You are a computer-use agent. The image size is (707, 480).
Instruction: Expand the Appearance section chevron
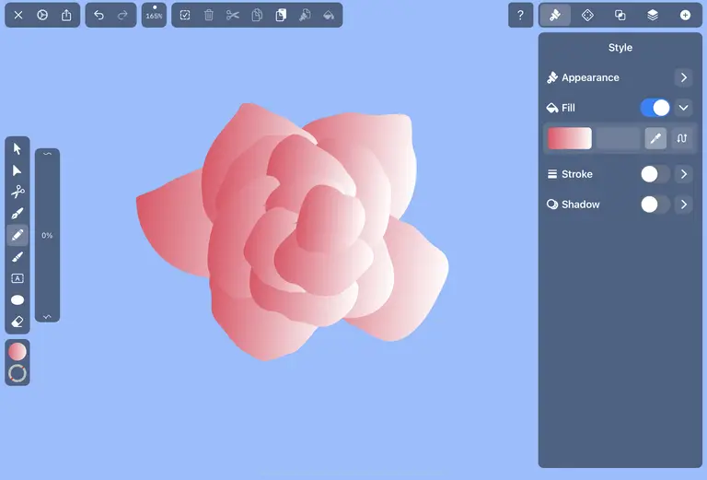(x=684, y=77)
